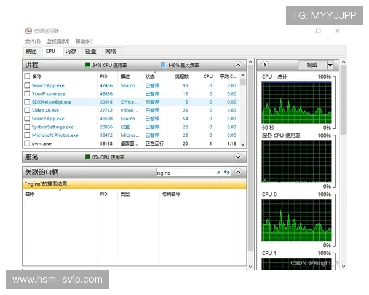Click the blue 146% max frequency indicator
369x295 pixels.
tap(163, 65)
